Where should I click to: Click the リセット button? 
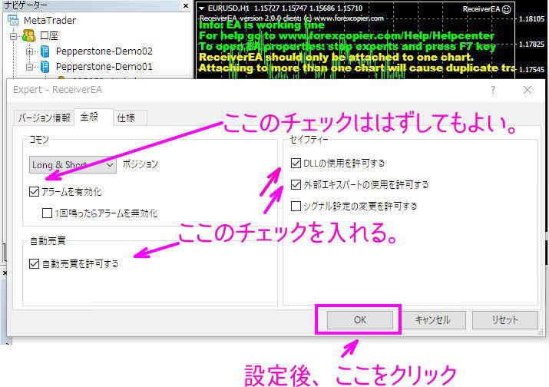click(x=505, y=319)
